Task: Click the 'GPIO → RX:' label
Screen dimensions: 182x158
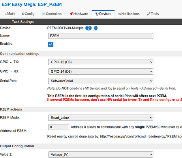Action: click(9, 71)
